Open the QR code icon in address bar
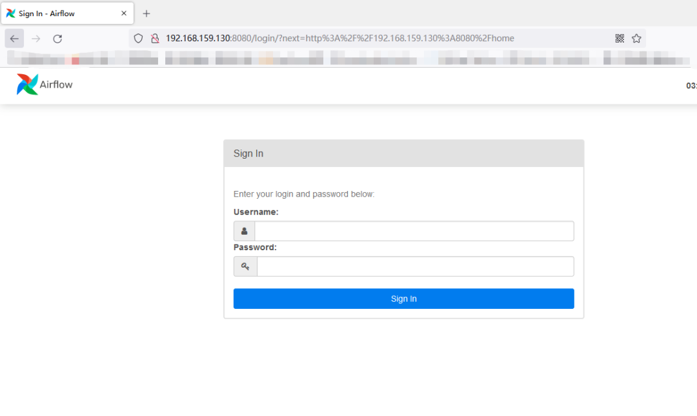This screenshot has width=697, height=416. point(620,39)
